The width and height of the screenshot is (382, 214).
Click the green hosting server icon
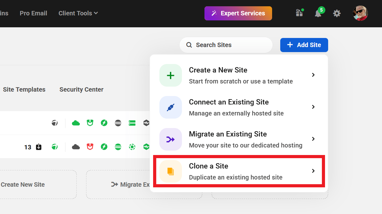pyautogui.click(x=132, y=123)
